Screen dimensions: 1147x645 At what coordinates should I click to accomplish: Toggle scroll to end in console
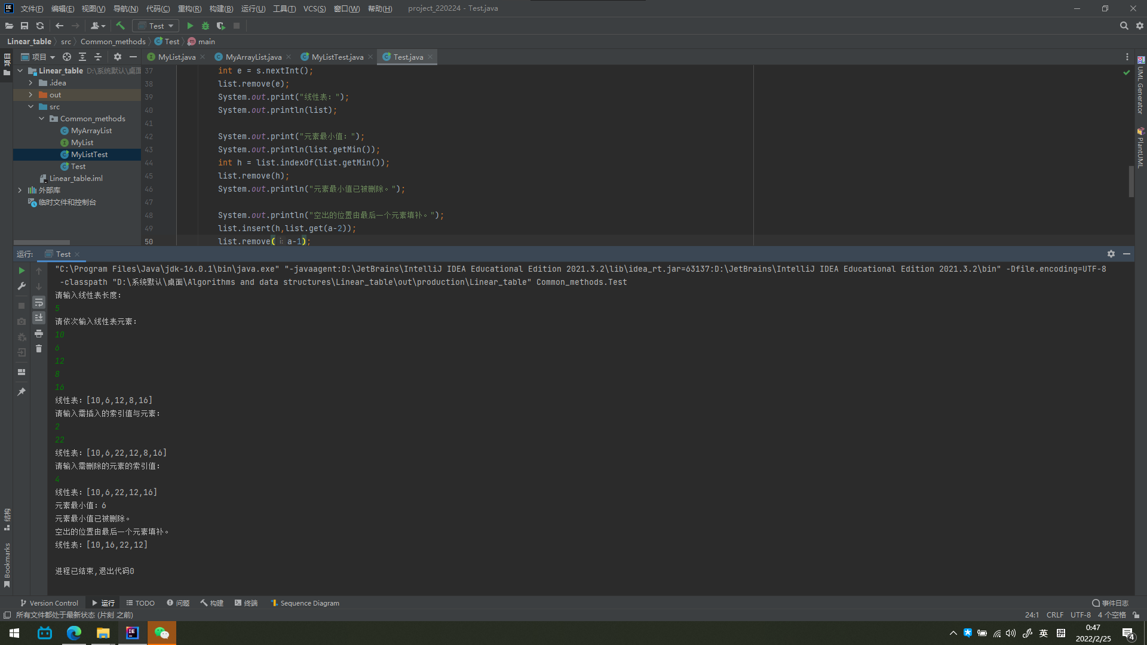tap(39, 318)
